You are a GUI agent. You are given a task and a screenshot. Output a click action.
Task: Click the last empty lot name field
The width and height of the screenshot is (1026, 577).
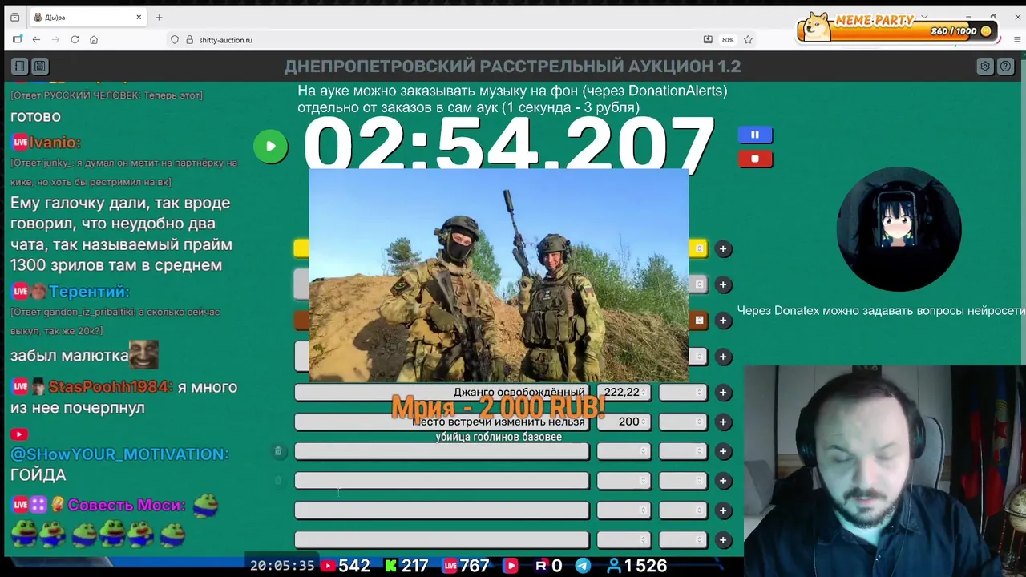tap(442, 540)
